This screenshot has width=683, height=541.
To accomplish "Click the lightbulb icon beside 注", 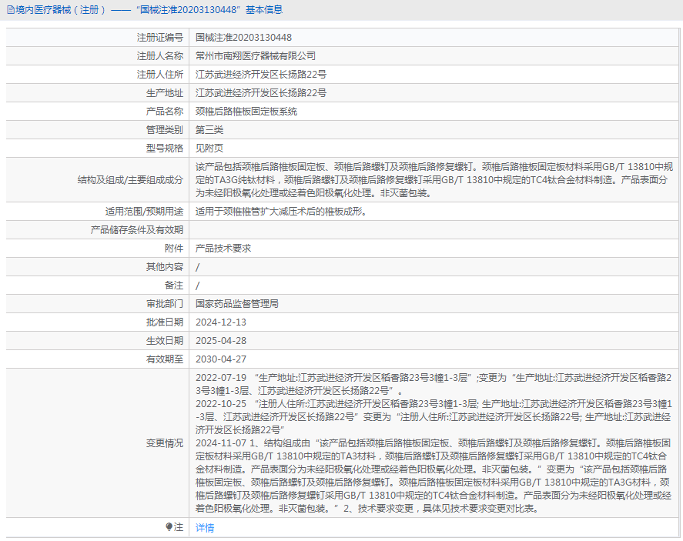I will pyautogui.click(x=169, y=527).
